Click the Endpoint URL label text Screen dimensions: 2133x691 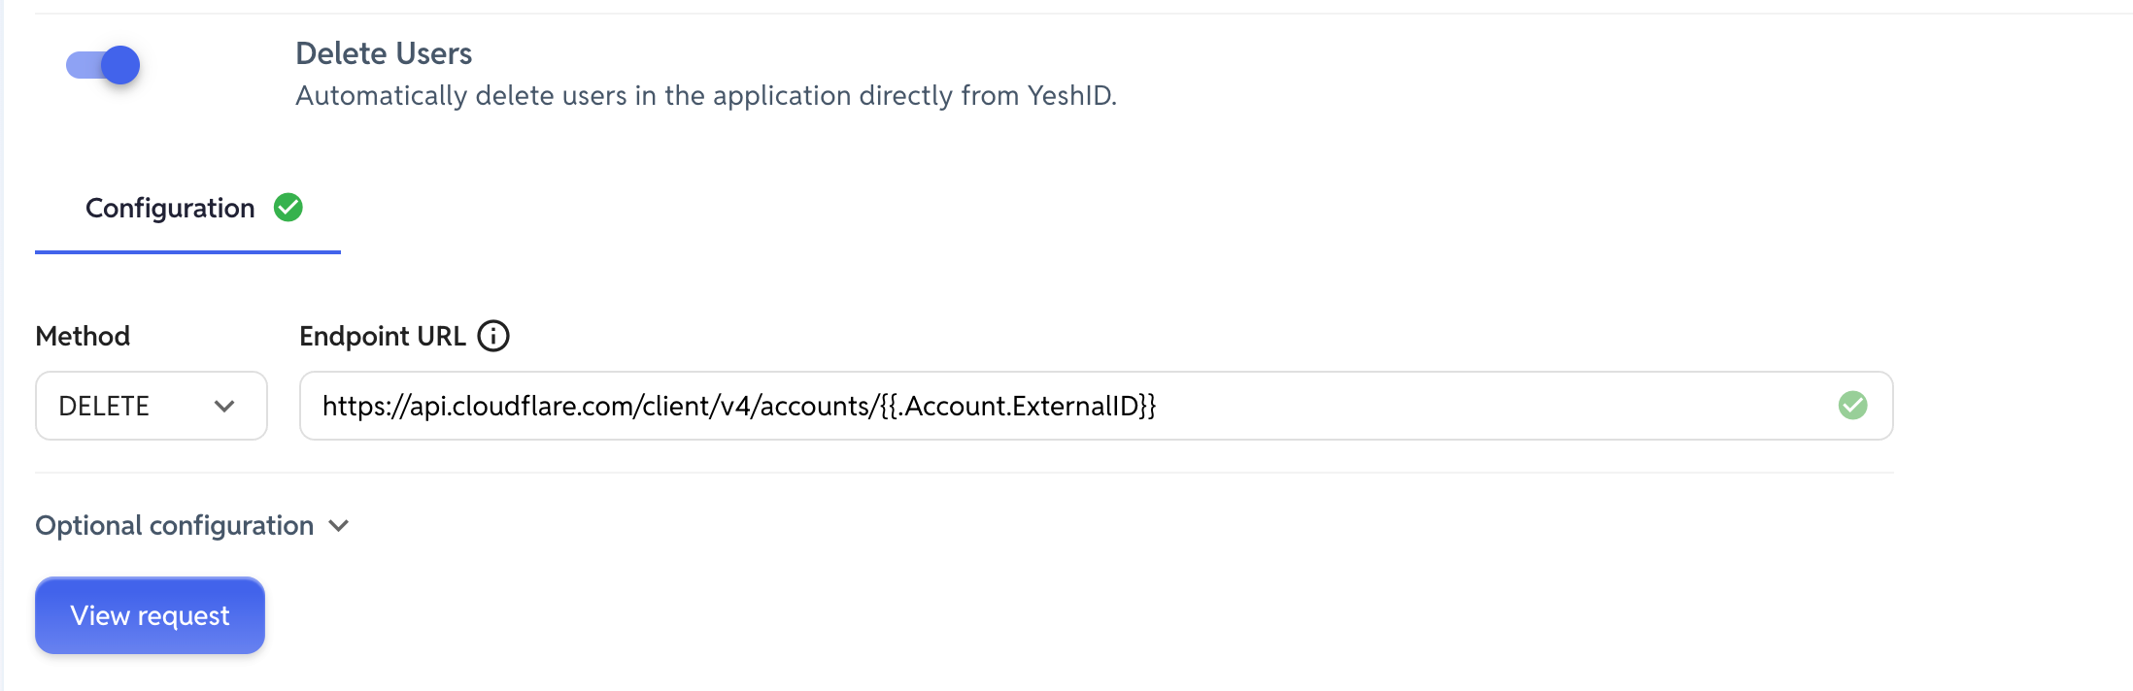tap(383, 336)
